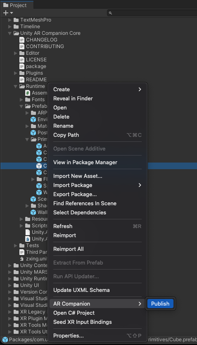Click the Editor folder icon
This screenshot has height=345, width=197.
[x=22, y=53]
